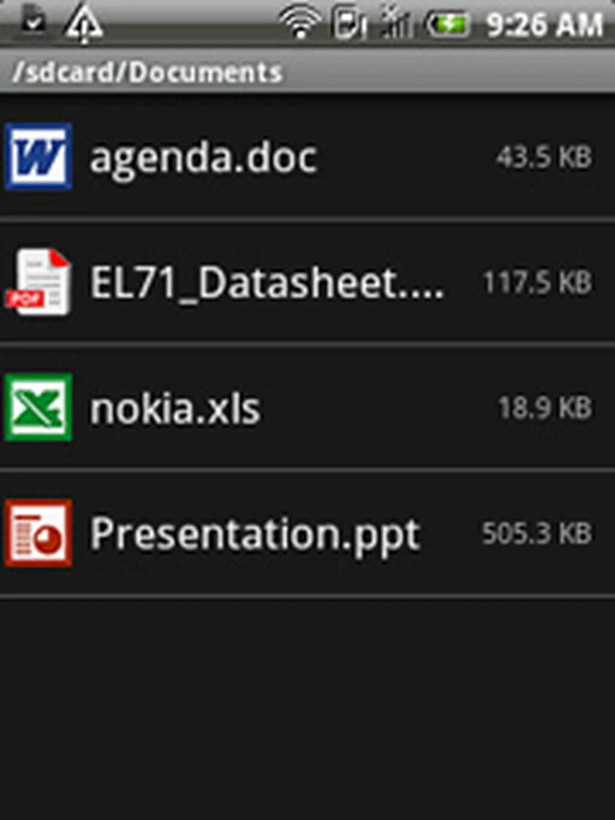Tap the 505.3 KB size label

pyautogui.click(x=537, y=533)
